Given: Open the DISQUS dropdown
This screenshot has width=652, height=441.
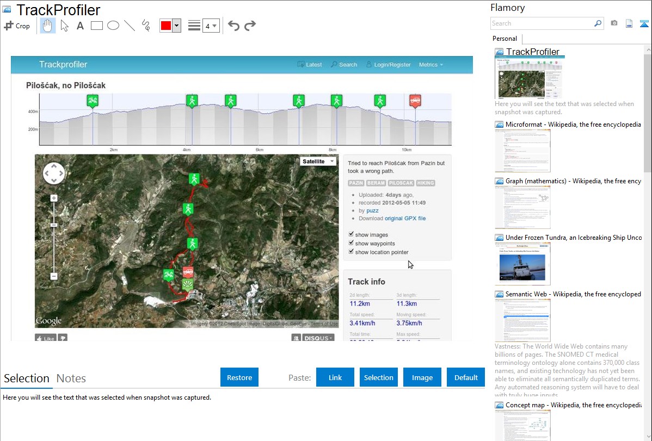Looking at the screenshot, I should point(318,338).
